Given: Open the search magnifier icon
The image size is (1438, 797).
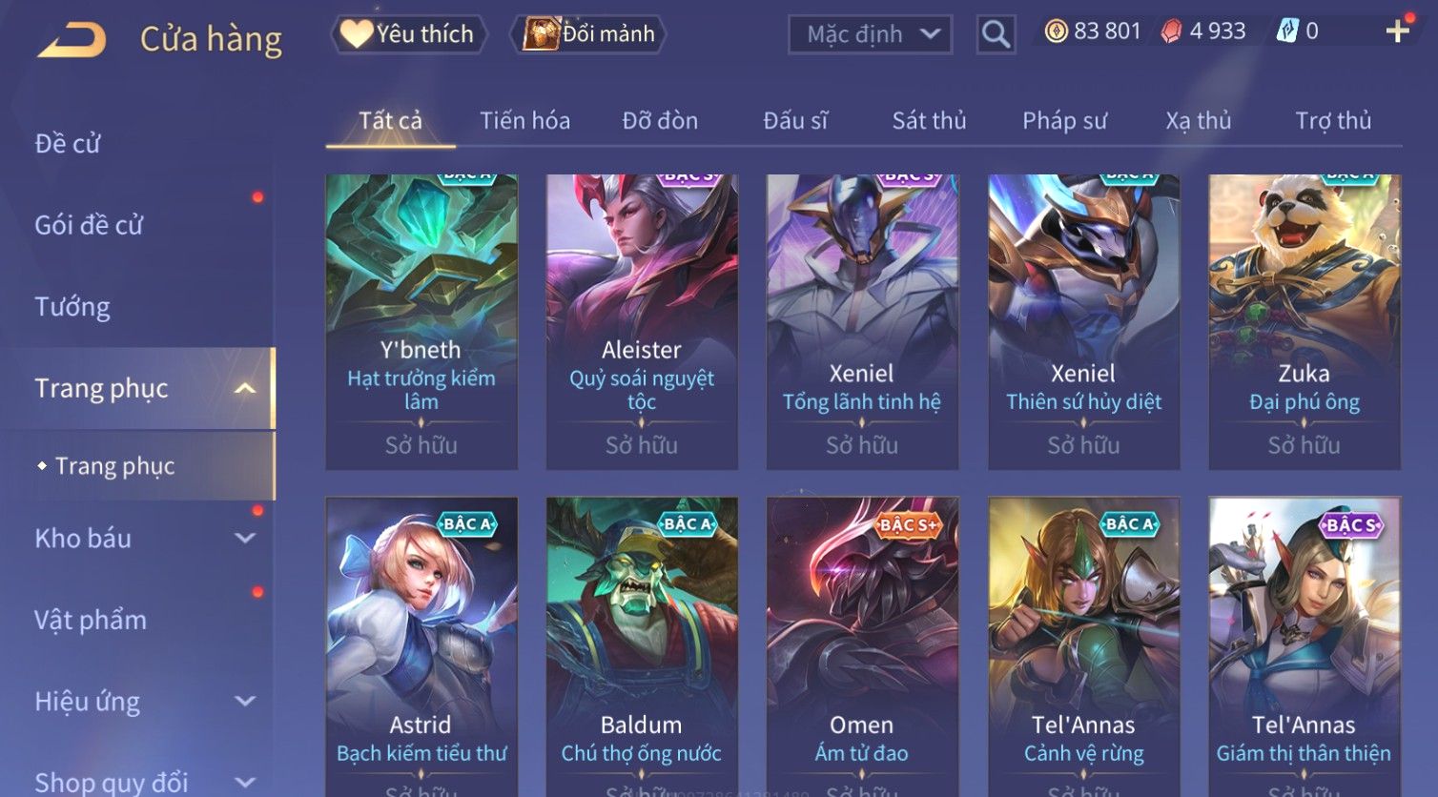Looking at the screenshot, I should click(996, 35).
